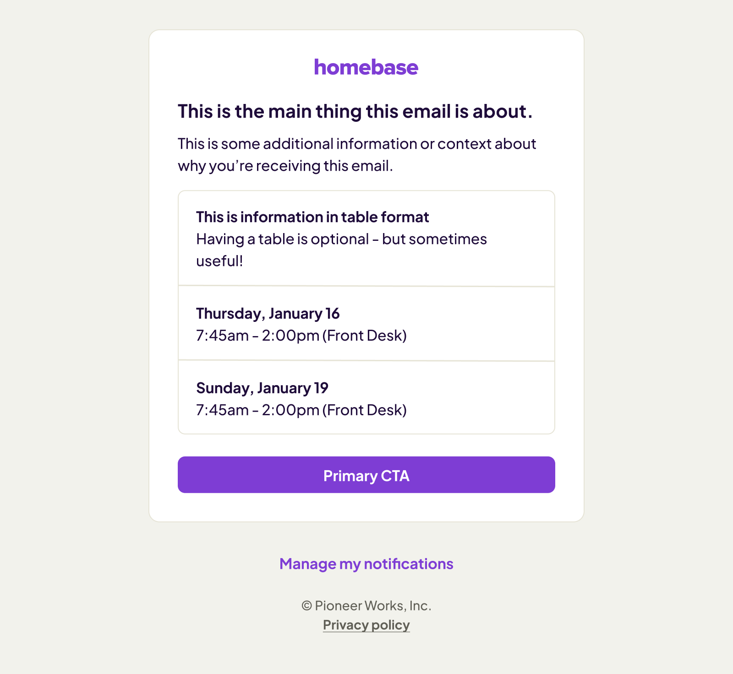Screen dimensions: 733x674
Task: Click the main email headline text
Action: [x=355, y=111]
